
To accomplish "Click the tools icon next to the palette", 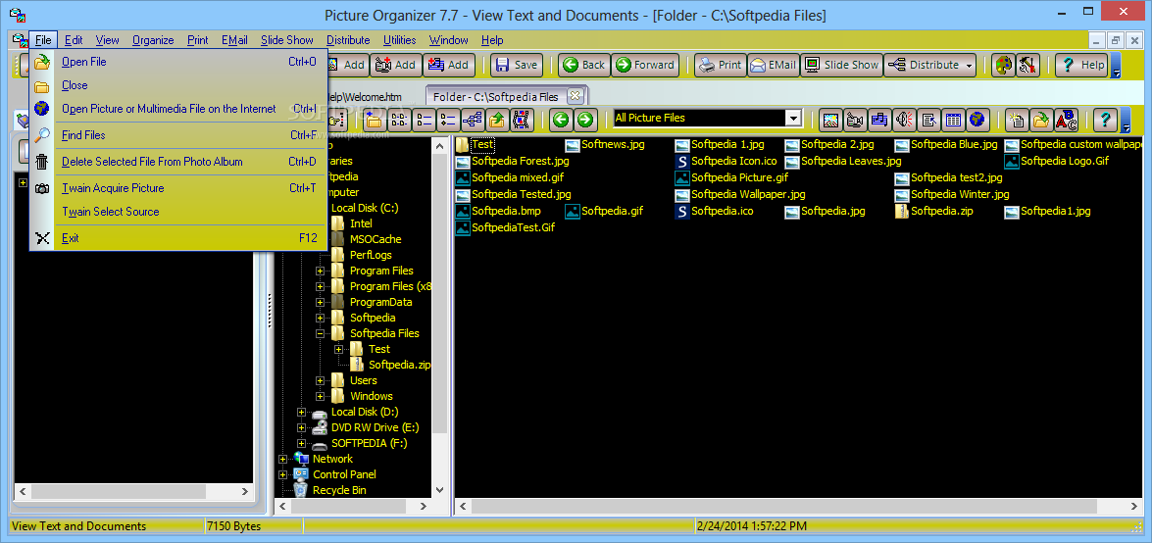I will [1027, 65].
